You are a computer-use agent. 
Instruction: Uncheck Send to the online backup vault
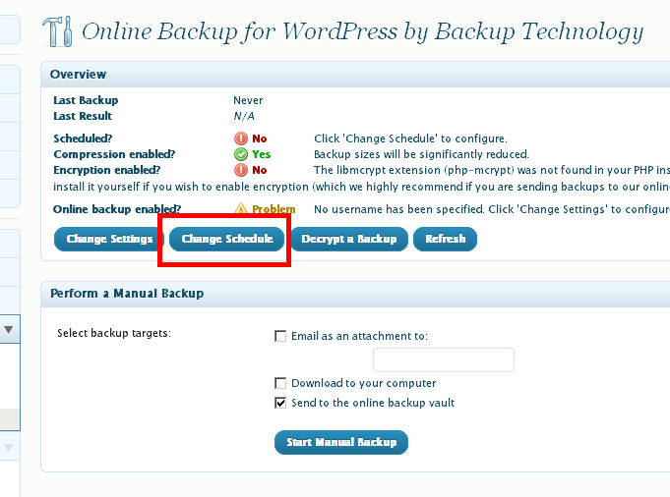[x=281, y=403]
